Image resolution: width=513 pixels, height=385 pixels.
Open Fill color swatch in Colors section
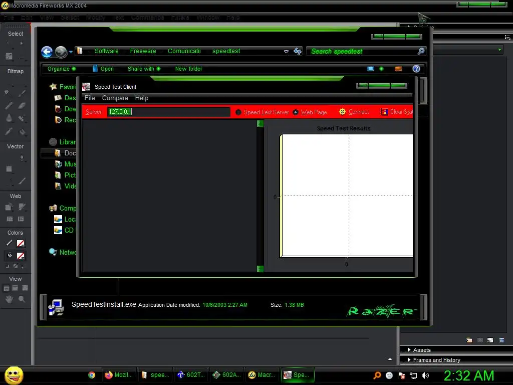pyautogui.click(x=21, y=256)
